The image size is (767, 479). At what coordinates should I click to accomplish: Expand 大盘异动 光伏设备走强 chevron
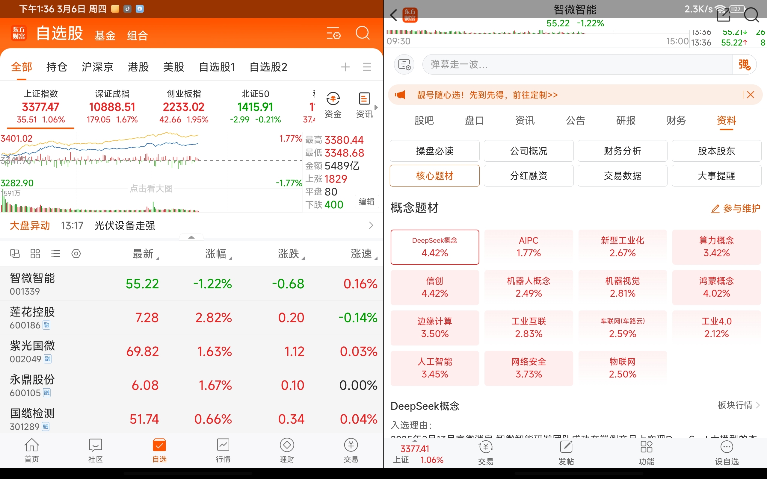click(371, 225)
